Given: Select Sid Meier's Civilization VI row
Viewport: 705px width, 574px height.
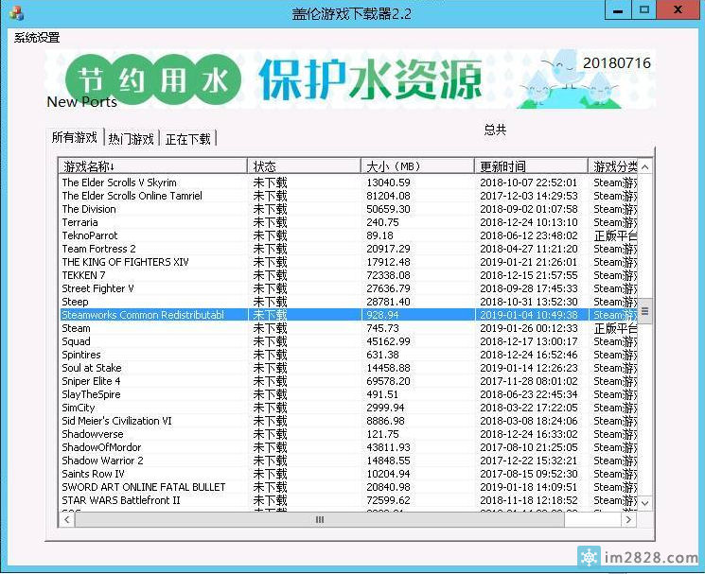Looking at the screenshot, I should pos(349,421).
